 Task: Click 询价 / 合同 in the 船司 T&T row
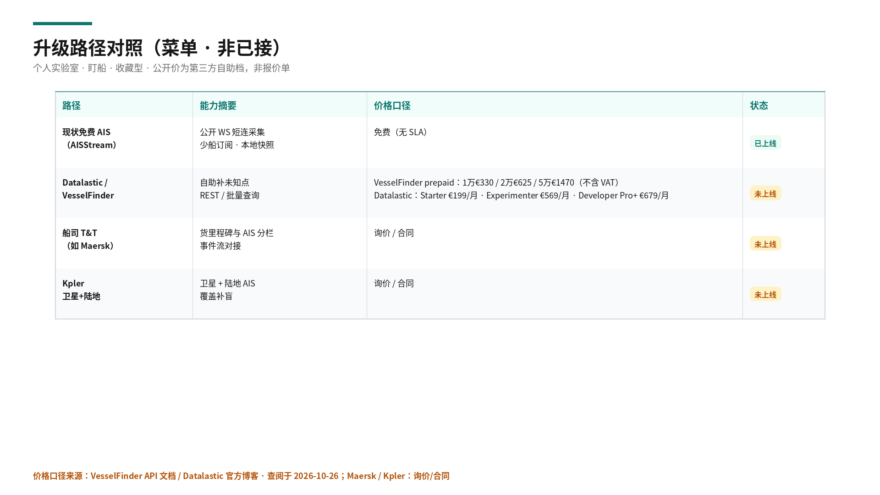[394, 233]
